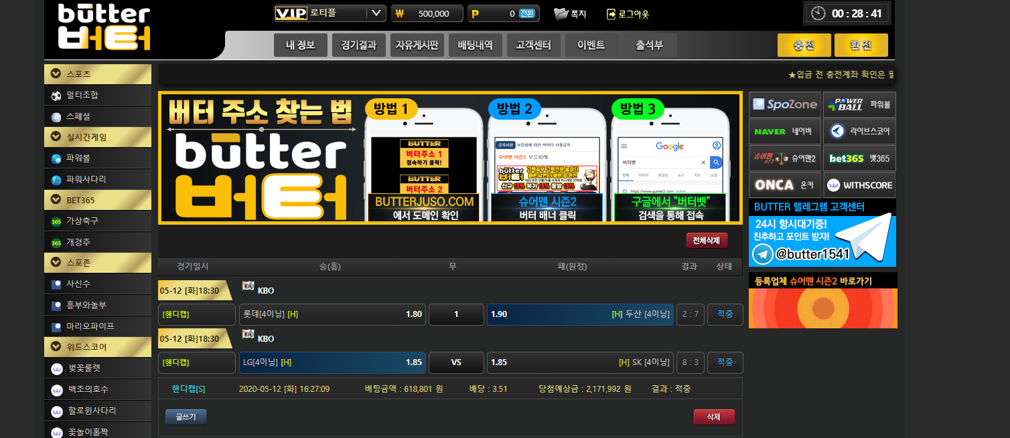Open the 경기결과 menu tab
The height and width of the screenshot is (438, 1010).
coord(358,45)
